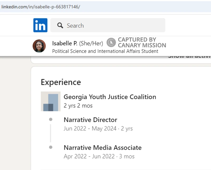Viewport: 211px width, 170px height.
Task: Open Georgia Youth Justice Coalition company logo
Action: 51,101
